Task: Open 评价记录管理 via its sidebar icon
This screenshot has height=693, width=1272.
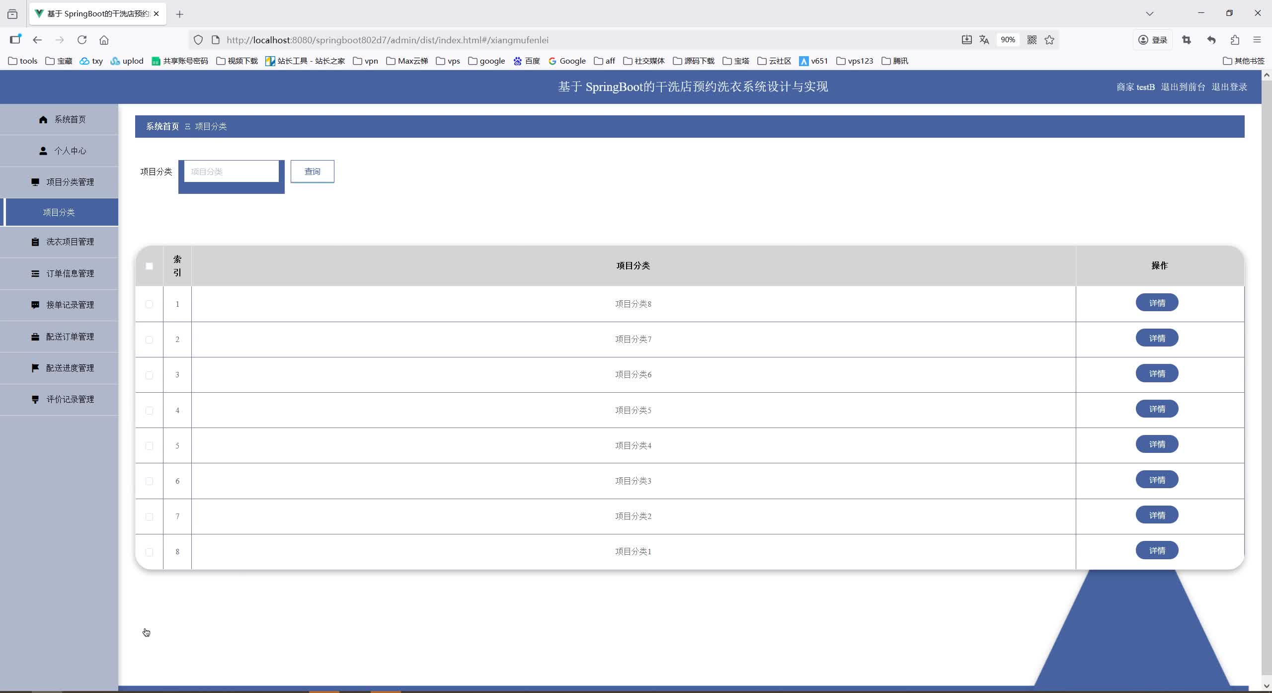Action: pos(35,399)
